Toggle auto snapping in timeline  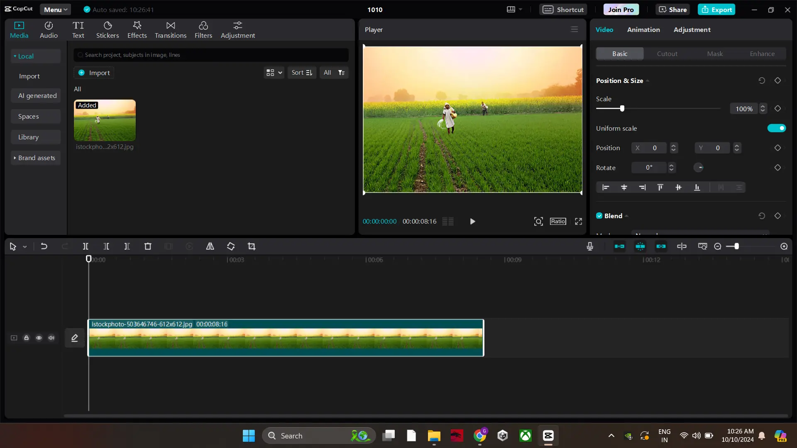tap(640, 246)
